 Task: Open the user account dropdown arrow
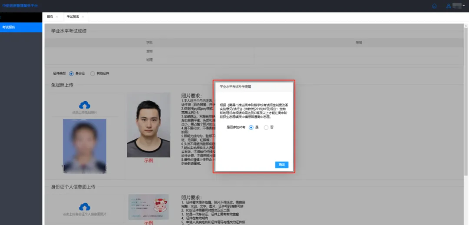pos(464,6)
